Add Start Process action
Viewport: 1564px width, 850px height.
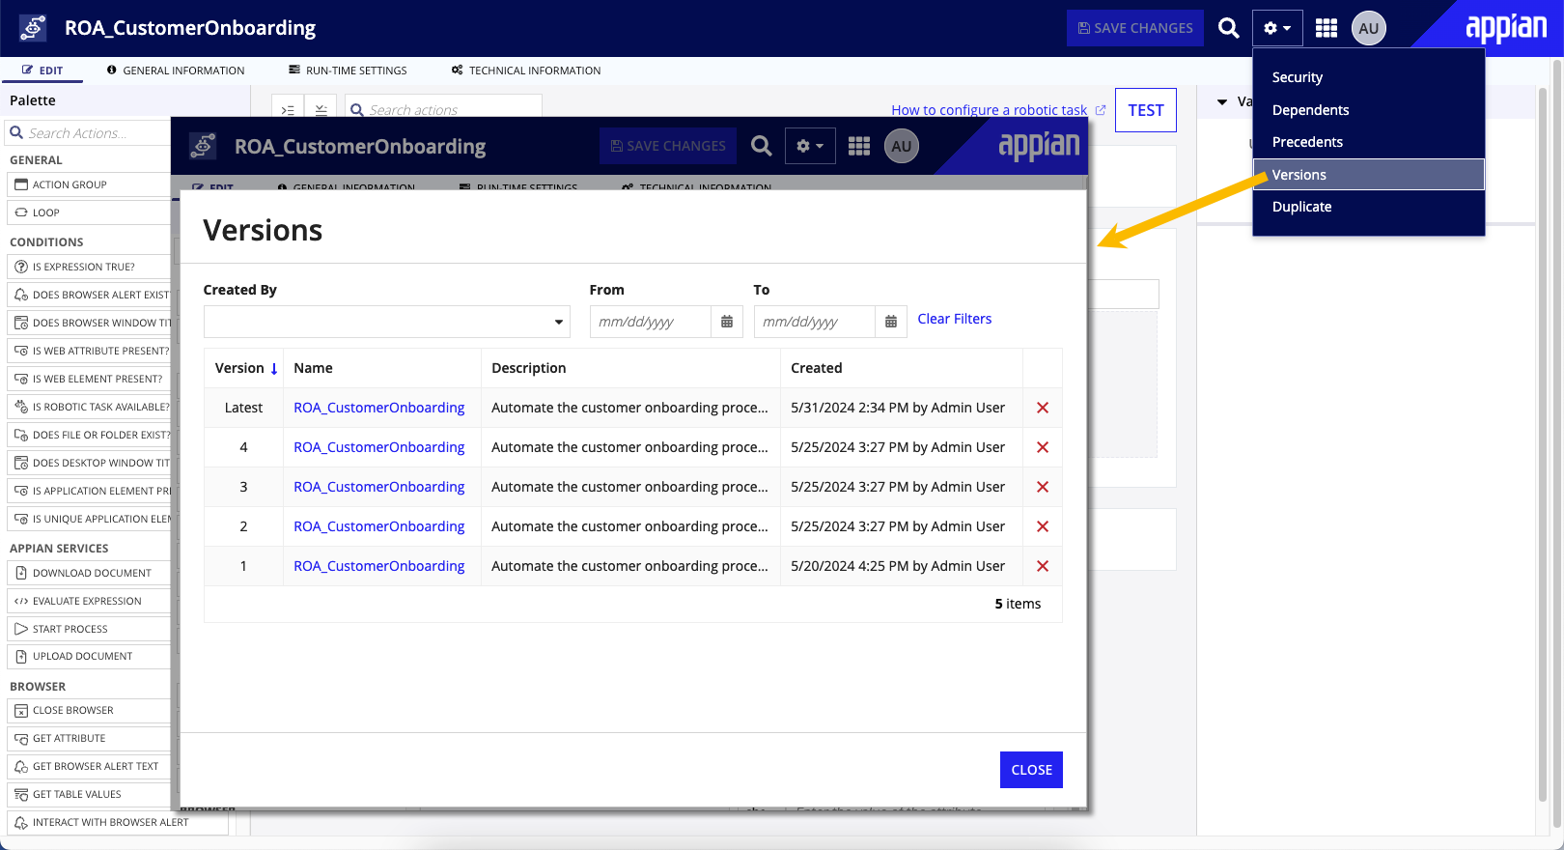[x=89, y=629]
